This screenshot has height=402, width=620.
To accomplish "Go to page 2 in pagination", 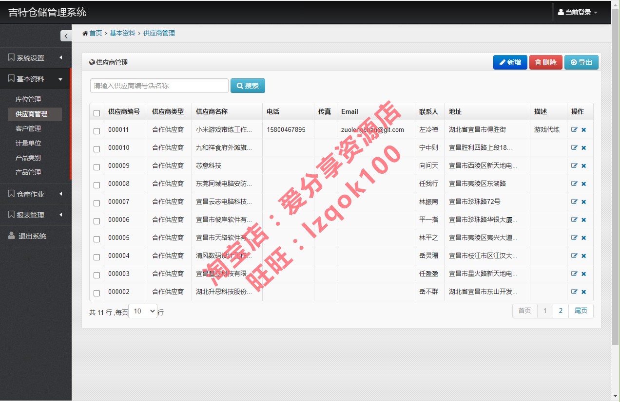I will click(x=561, y=311).
